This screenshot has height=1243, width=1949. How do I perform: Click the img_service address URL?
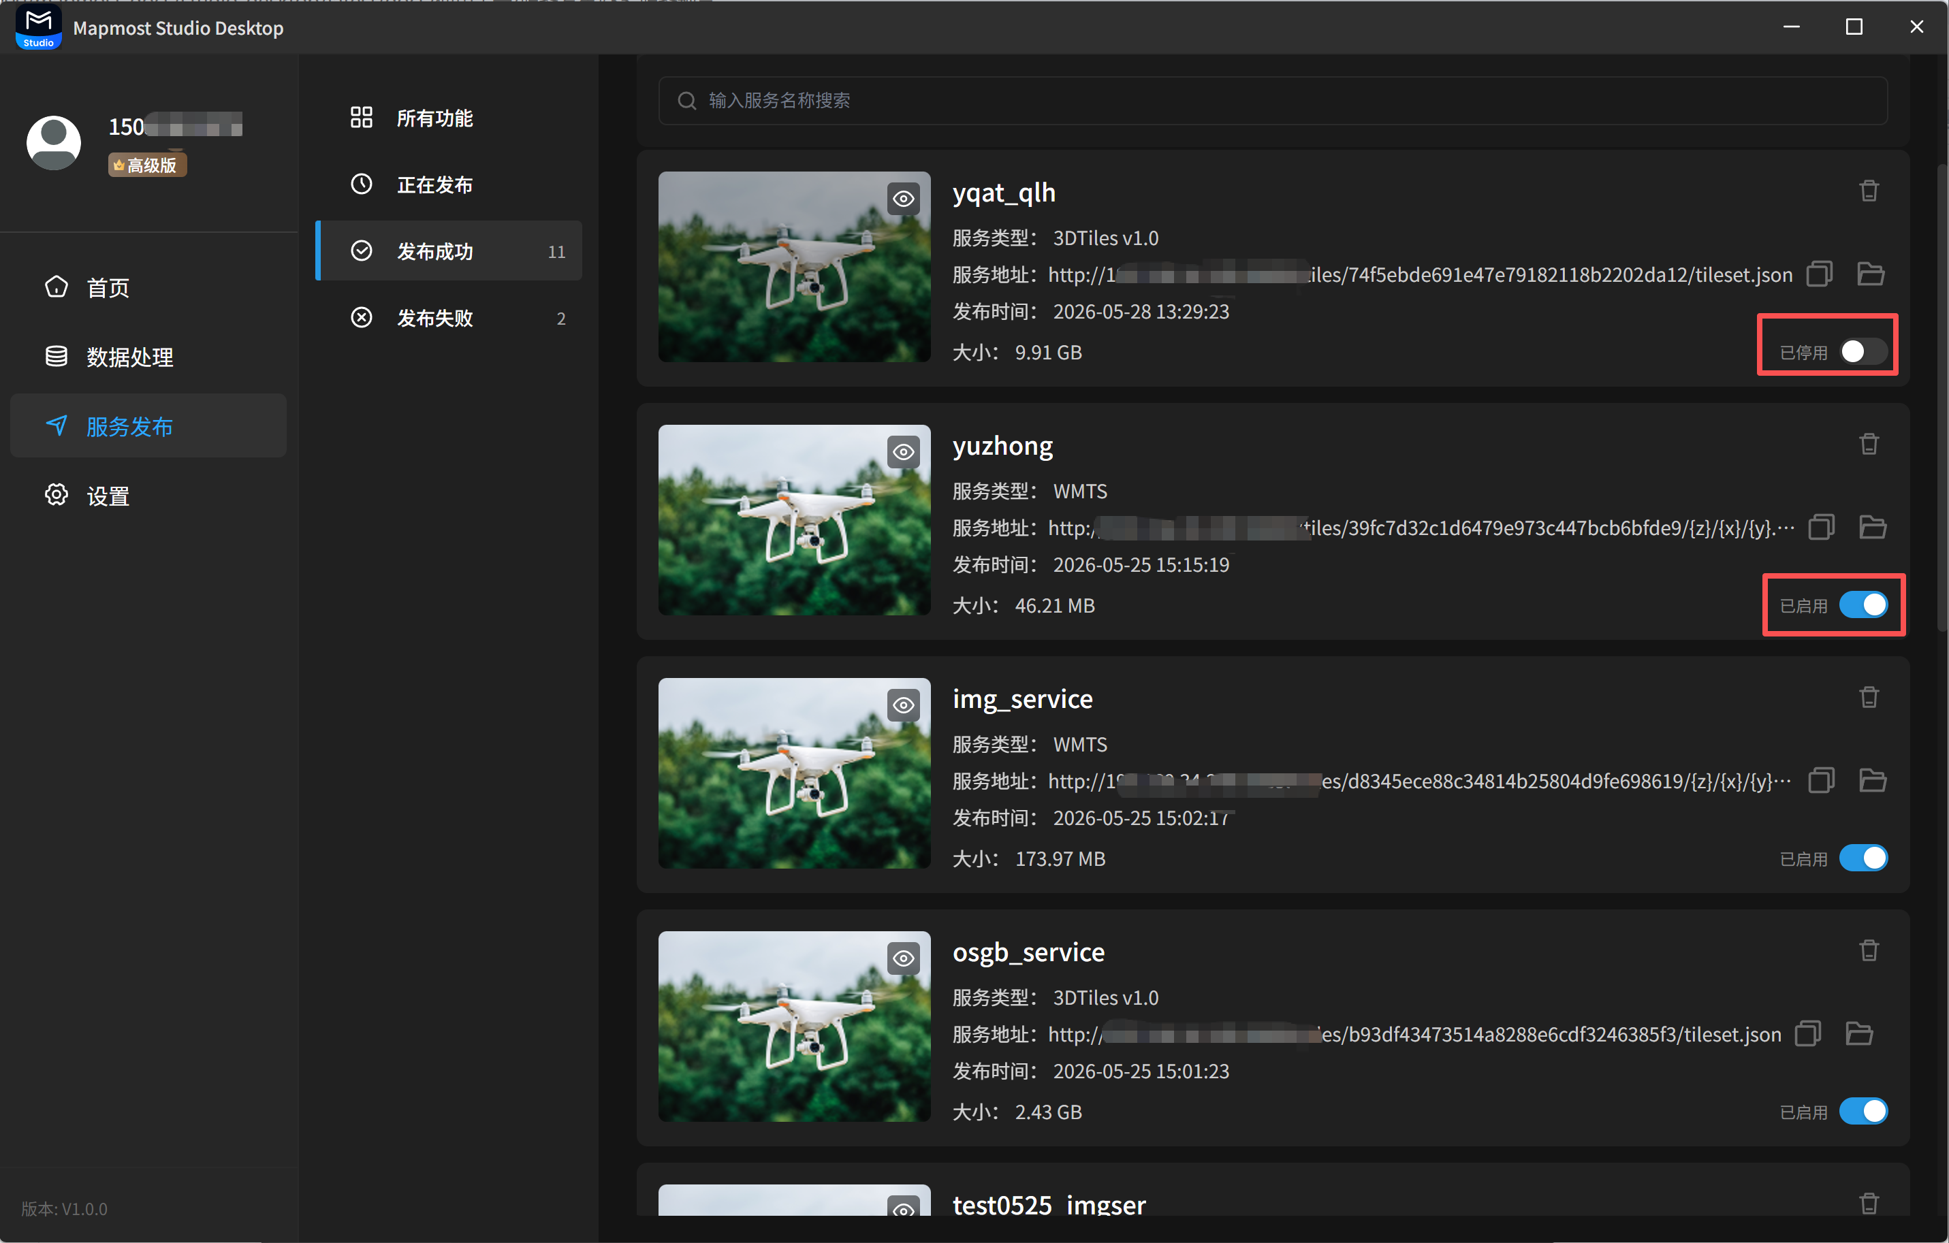coord(1420,781)
